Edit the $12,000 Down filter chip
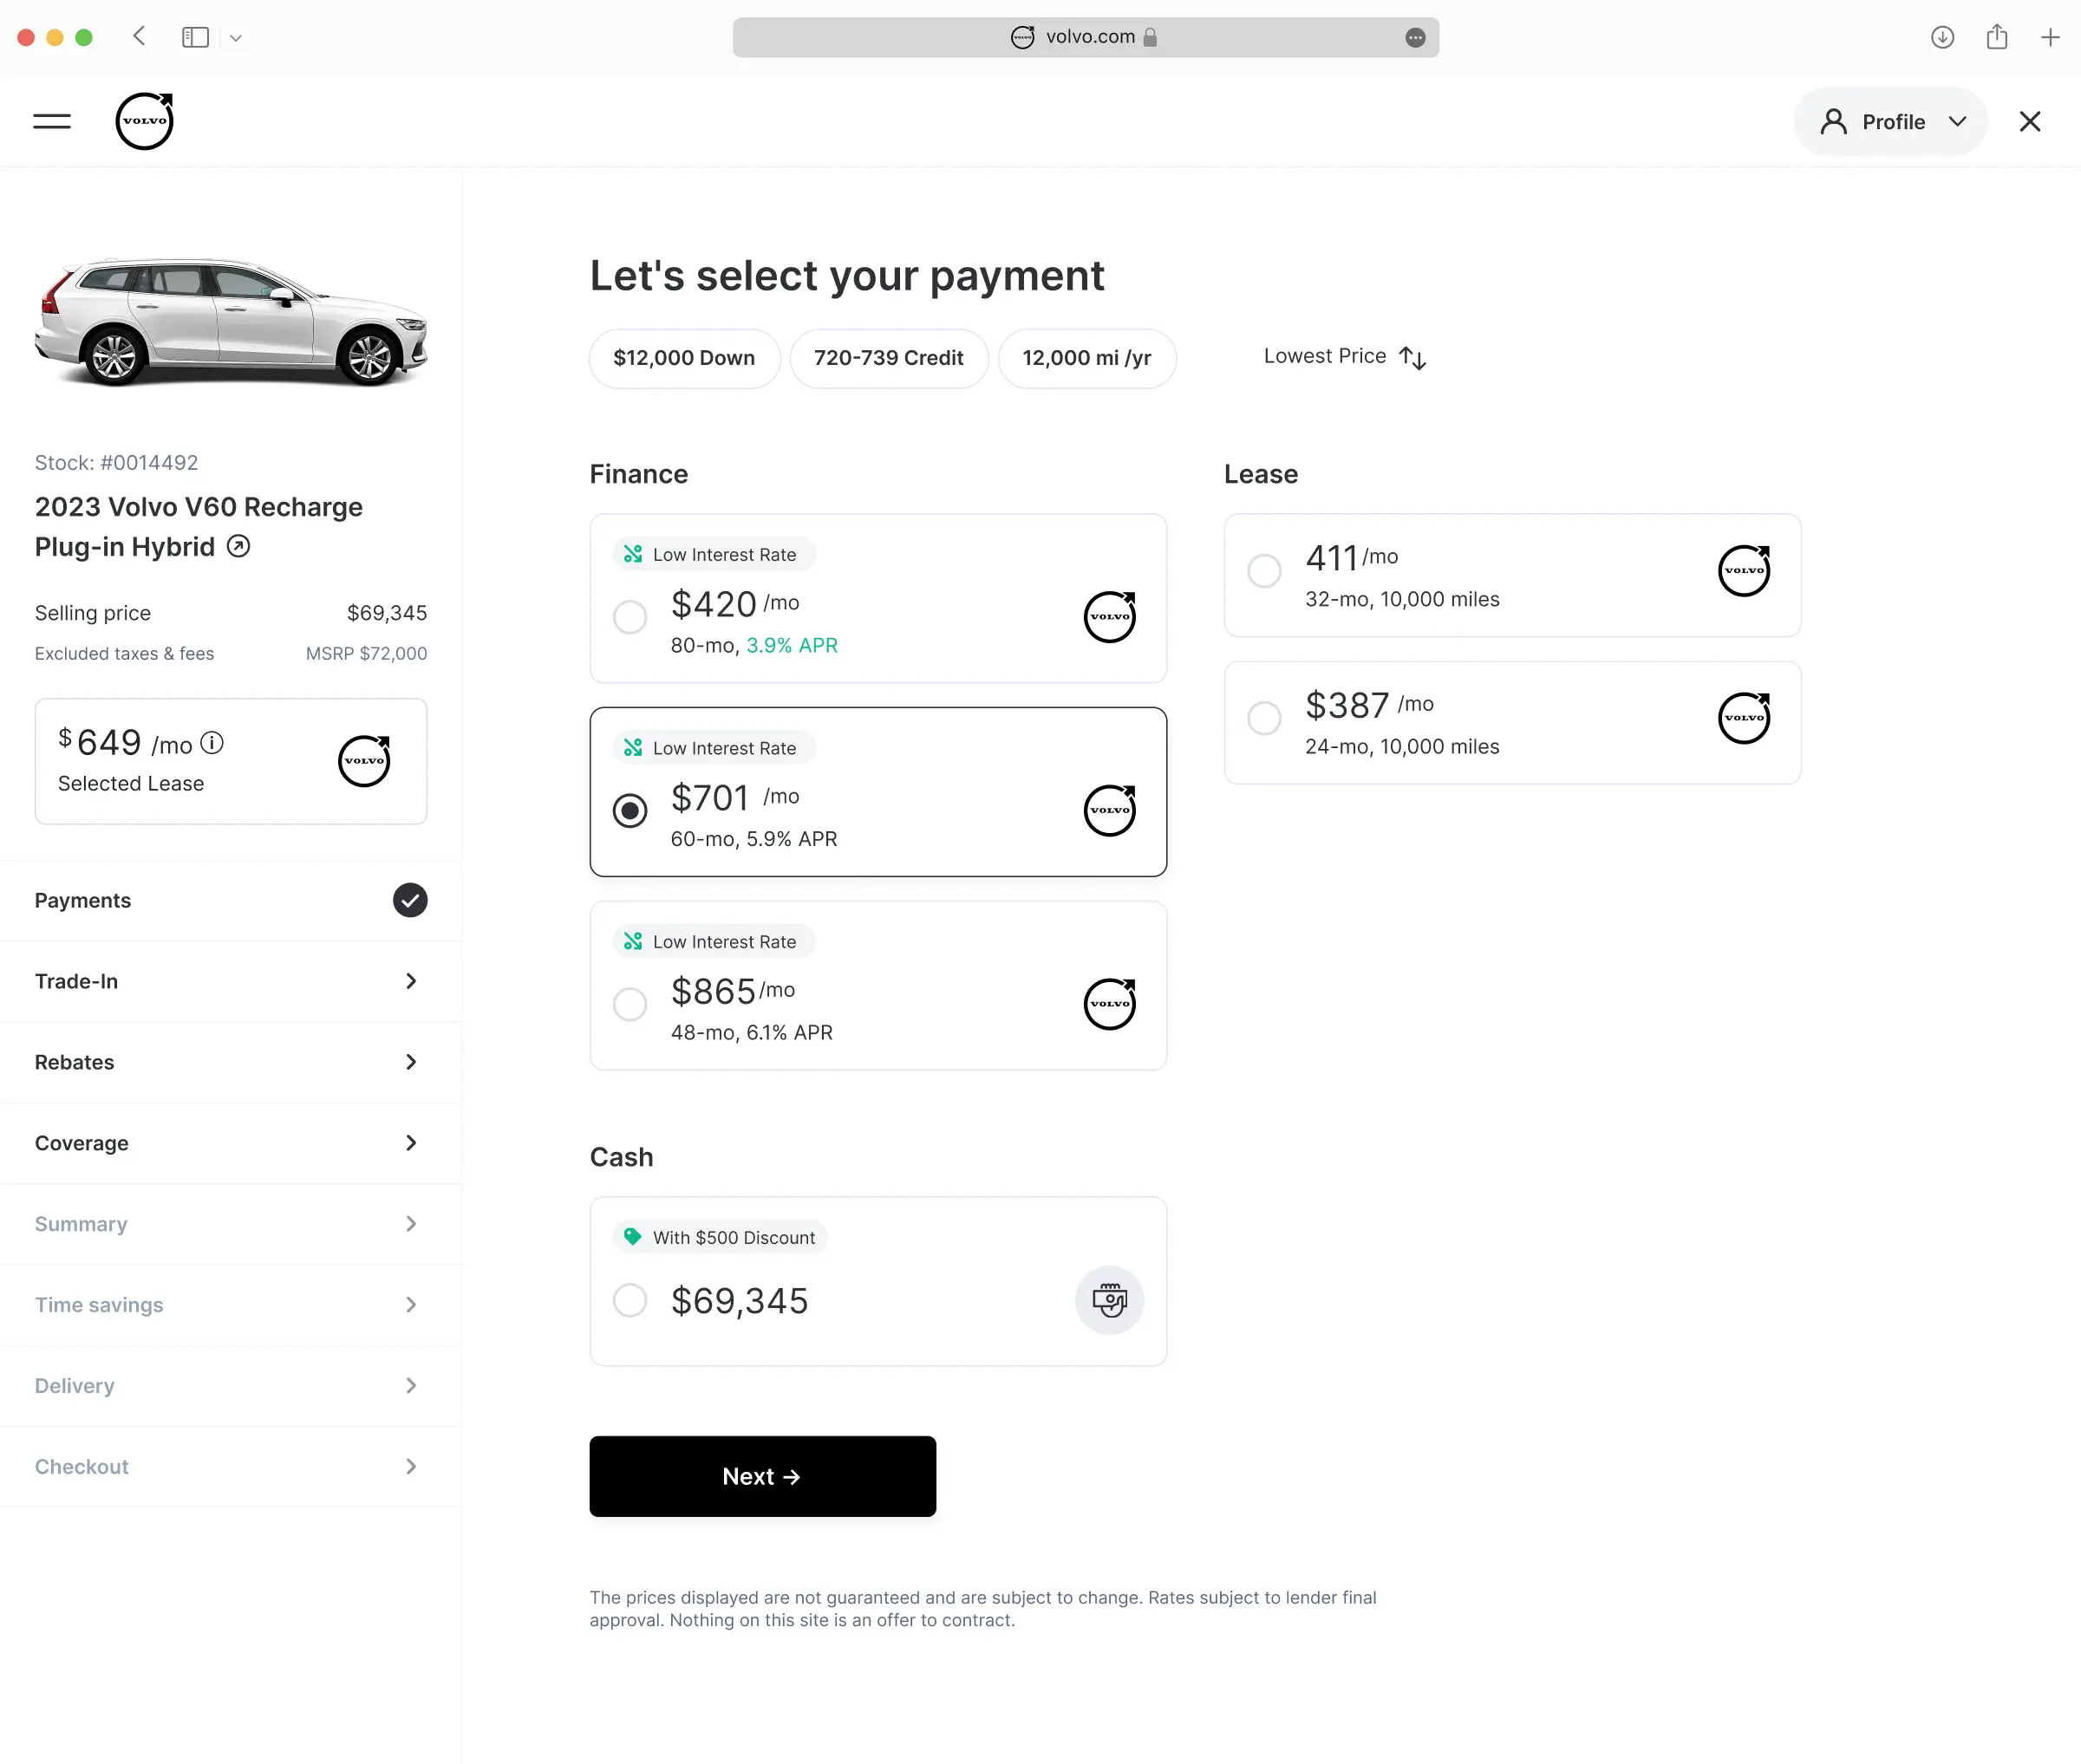The image size is (2081, 1764). click(684, 358)
